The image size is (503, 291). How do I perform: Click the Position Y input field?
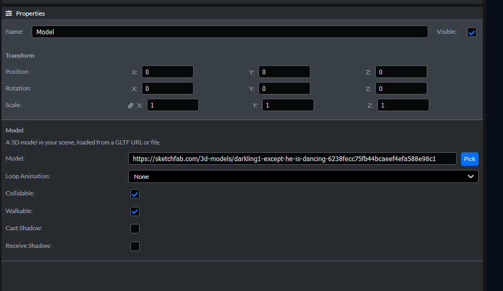tap(284, 72)
